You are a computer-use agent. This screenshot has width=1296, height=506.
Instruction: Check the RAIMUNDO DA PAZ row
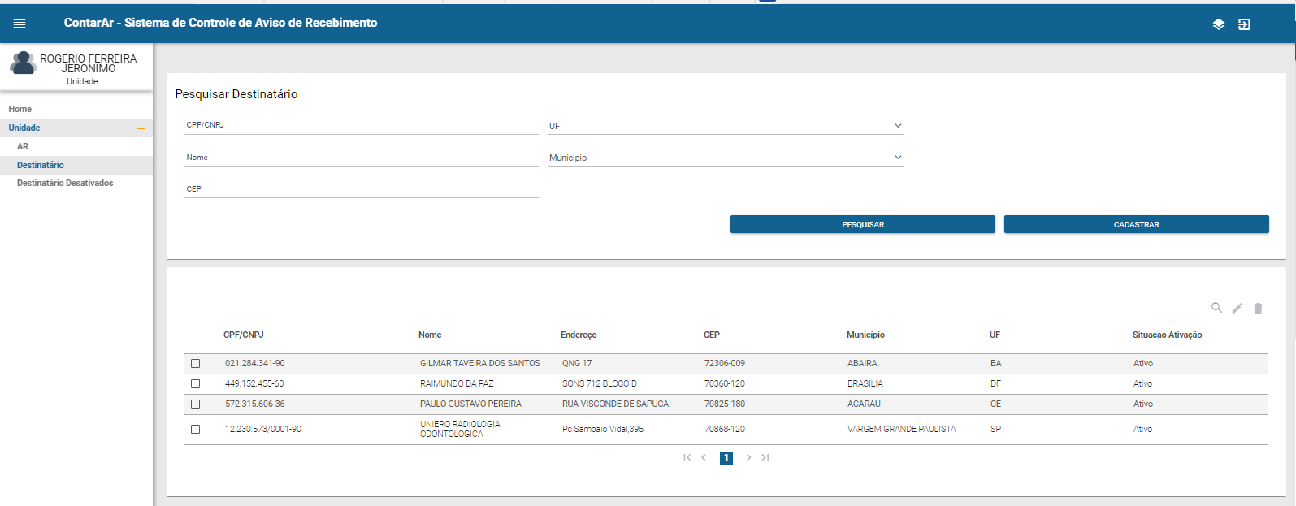(195, 383)
